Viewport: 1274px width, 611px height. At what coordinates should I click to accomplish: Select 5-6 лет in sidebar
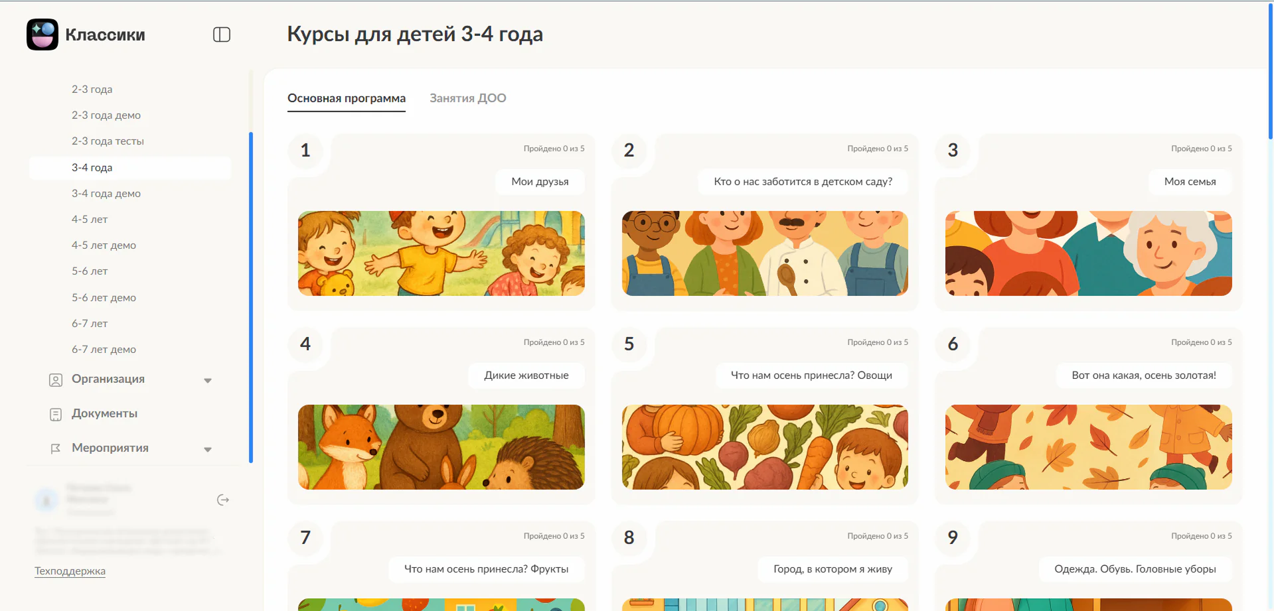90,271
